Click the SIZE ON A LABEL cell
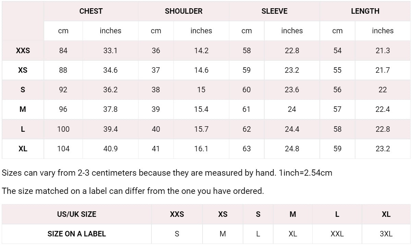 pyautogui.click(x=77, y=234)
